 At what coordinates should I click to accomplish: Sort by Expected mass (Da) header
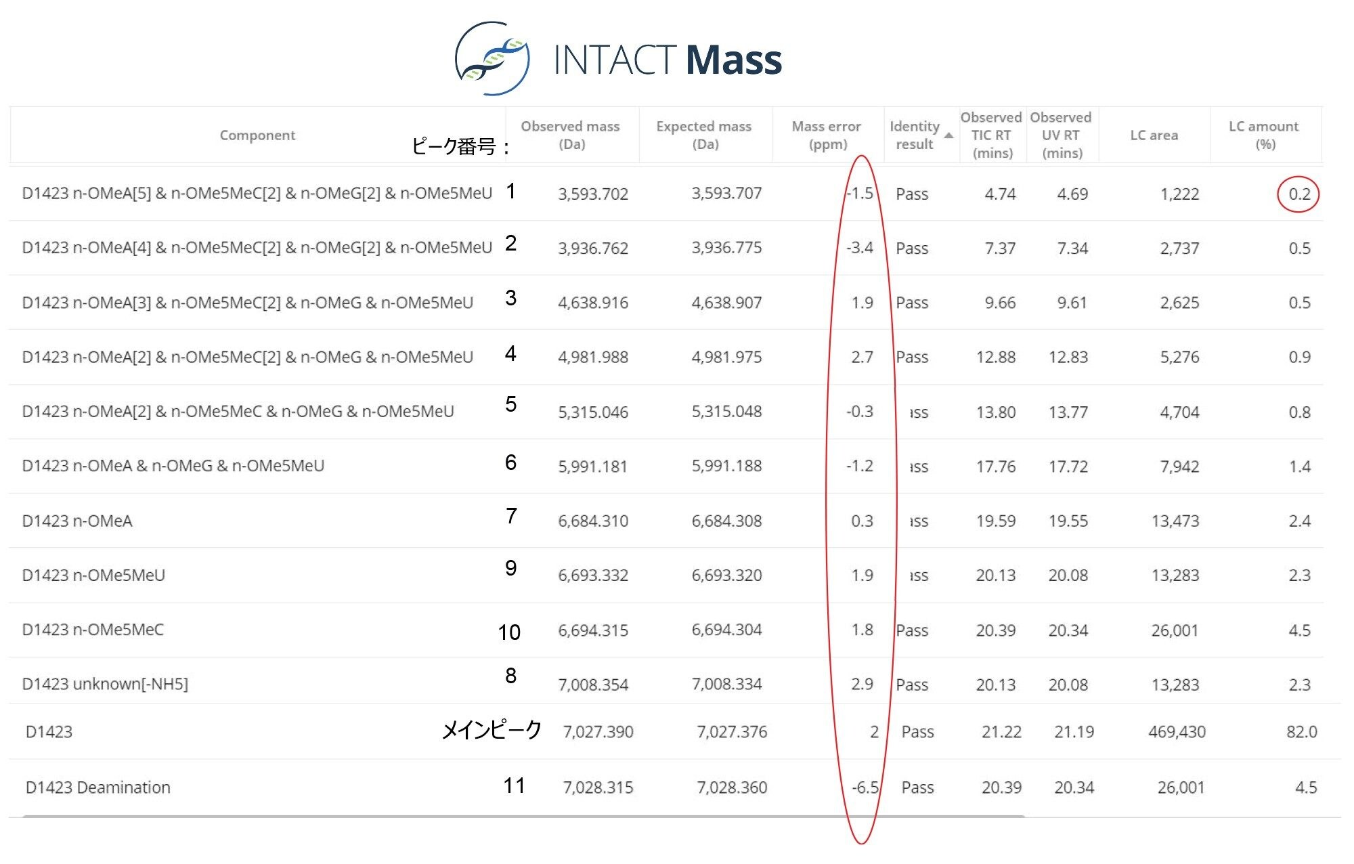(x=704, y=135)
